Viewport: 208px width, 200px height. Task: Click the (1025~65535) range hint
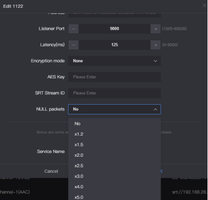tap(175, 29)
